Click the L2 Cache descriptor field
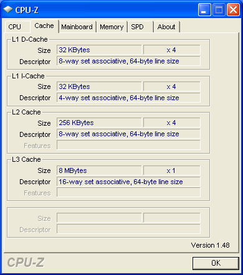Screen dimensions: 243x275 pos(128,134)
